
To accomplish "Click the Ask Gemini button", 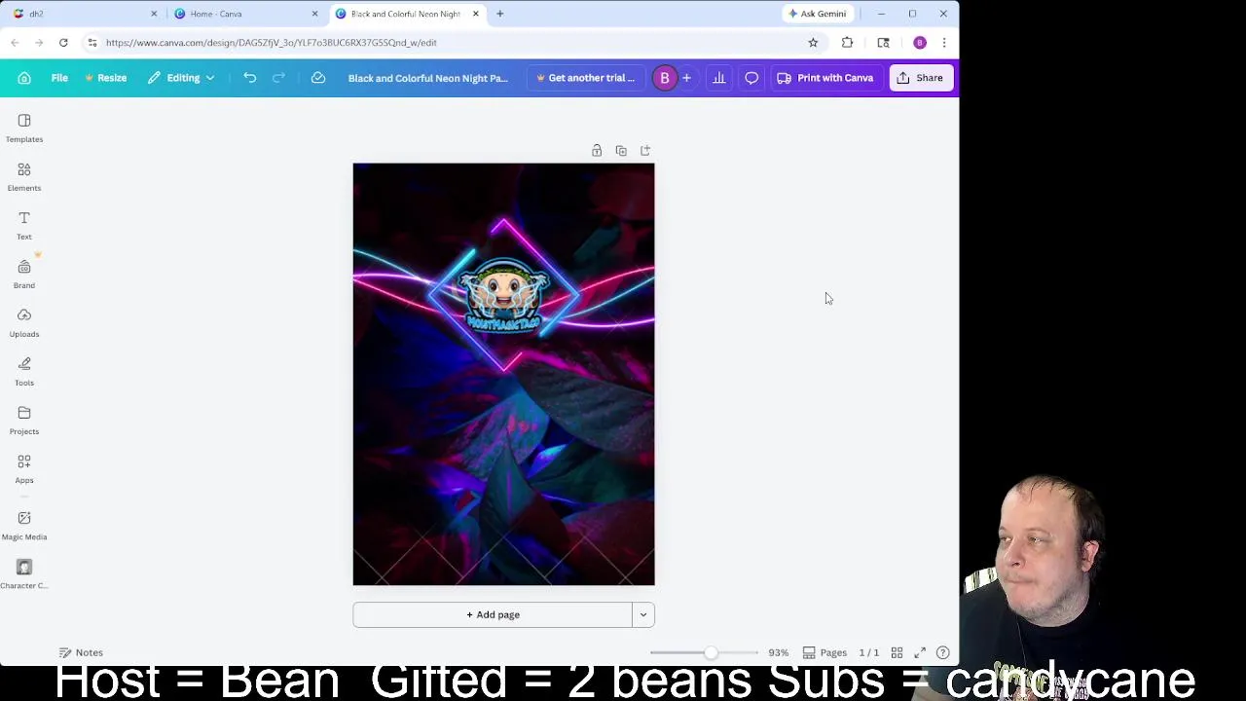I will point(817,14).
